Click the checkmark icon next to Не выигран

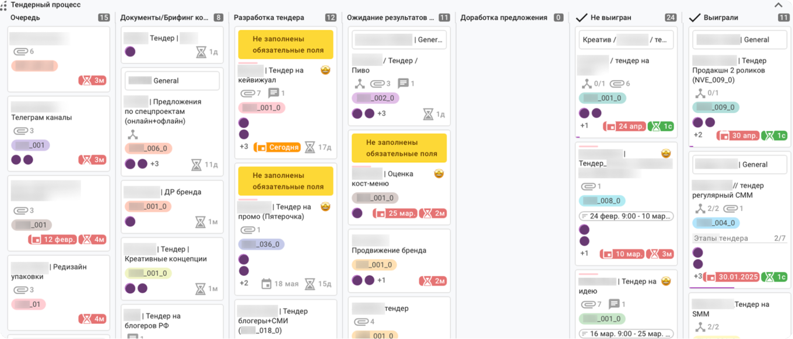tap(581, 18)
